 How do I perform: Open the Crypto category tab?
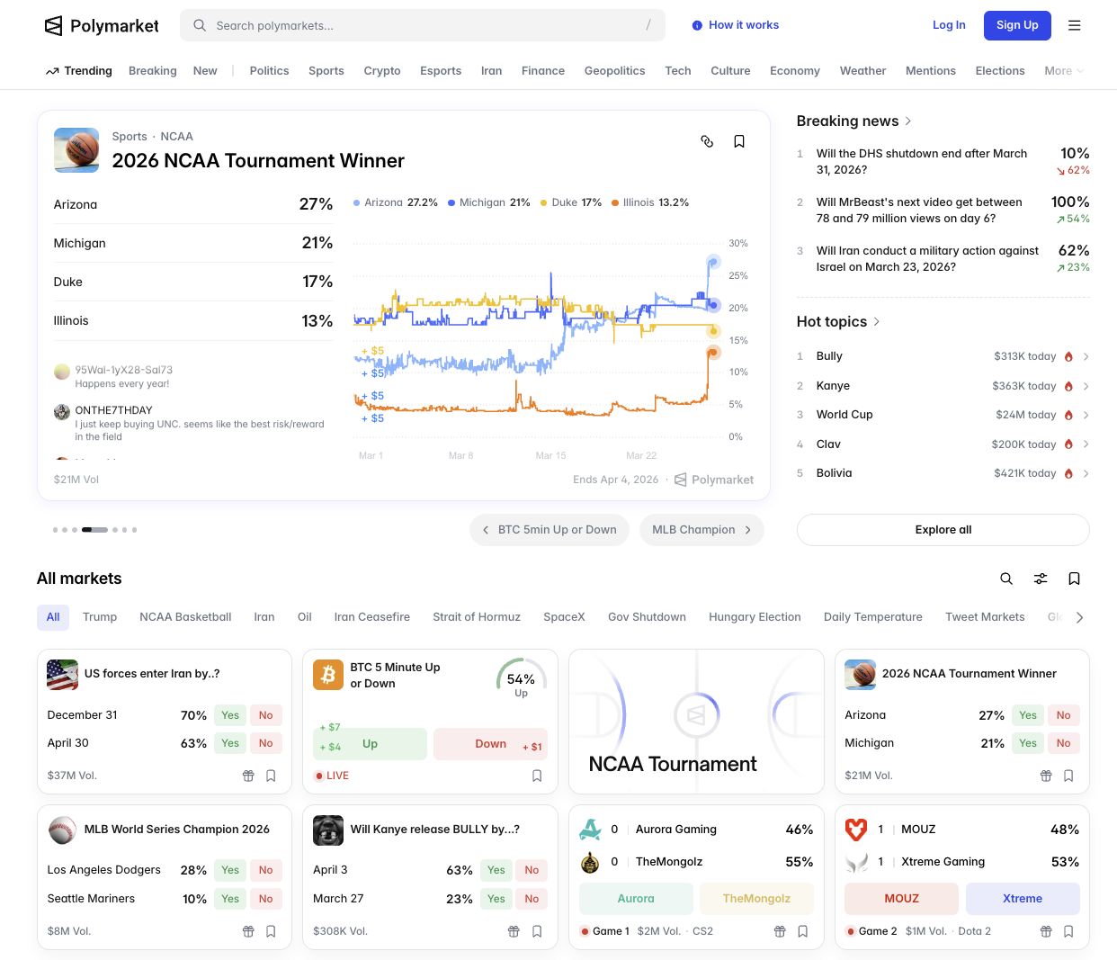coord(382,71)
